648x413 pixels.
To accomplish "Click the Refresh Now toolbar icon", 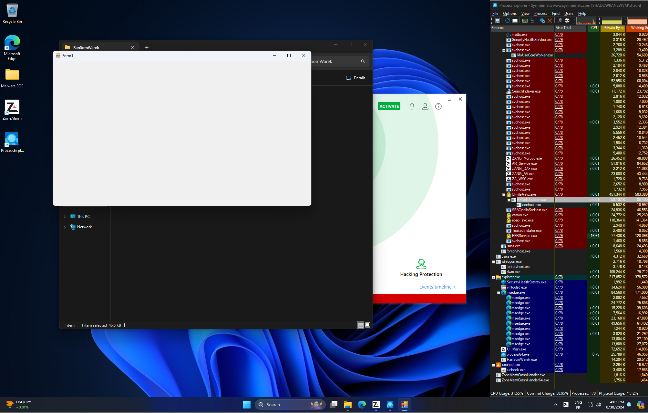I will point(507,21).
